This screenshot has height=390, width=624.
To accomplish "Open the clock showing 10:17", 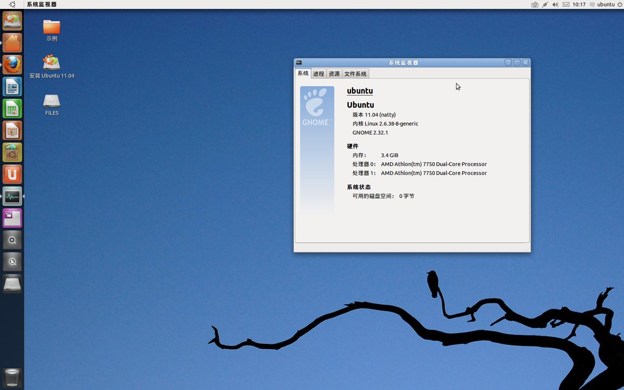I will coord(578,4).
